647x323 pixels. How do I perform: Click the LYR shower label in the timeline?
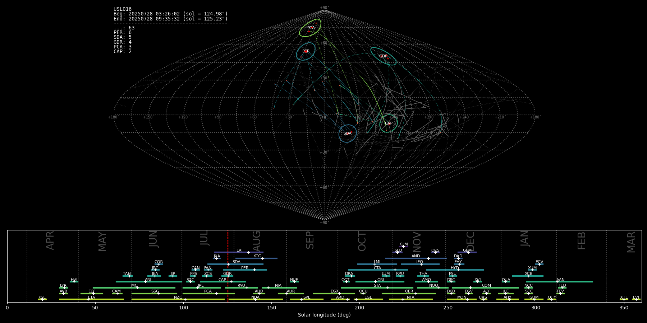point(63,286)
